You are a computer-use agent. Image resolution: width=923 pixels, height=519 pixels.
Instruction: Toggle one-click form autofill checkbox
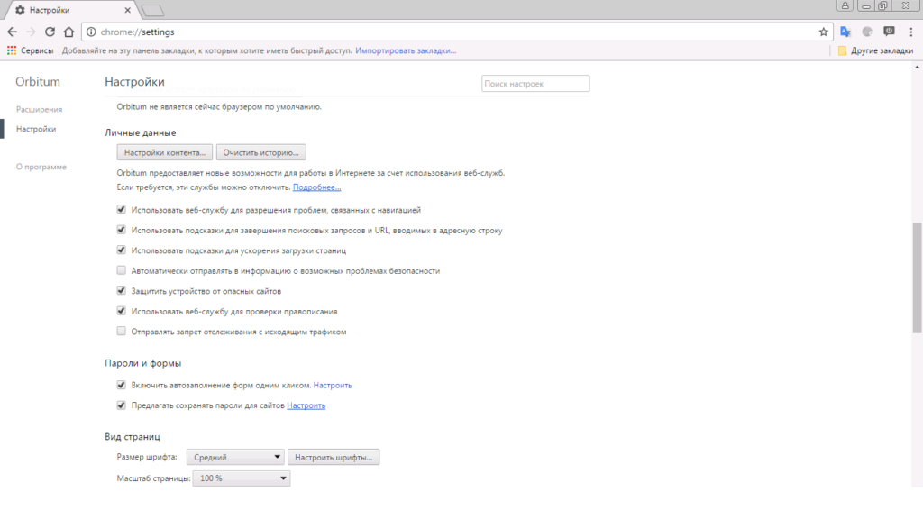tap(122, 385)
